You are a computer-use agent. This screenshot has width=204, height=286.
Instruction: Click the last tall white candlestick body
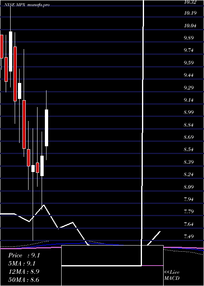[x=47, y=128]
